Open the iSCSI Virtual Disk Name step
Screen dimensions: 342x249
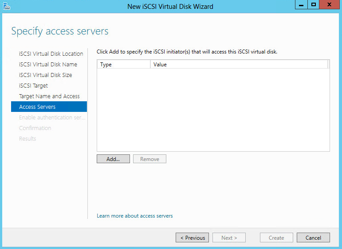[x=48, y=64]
